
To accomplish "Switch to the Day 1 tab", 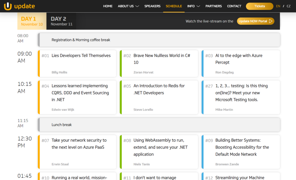I will 32,21.
